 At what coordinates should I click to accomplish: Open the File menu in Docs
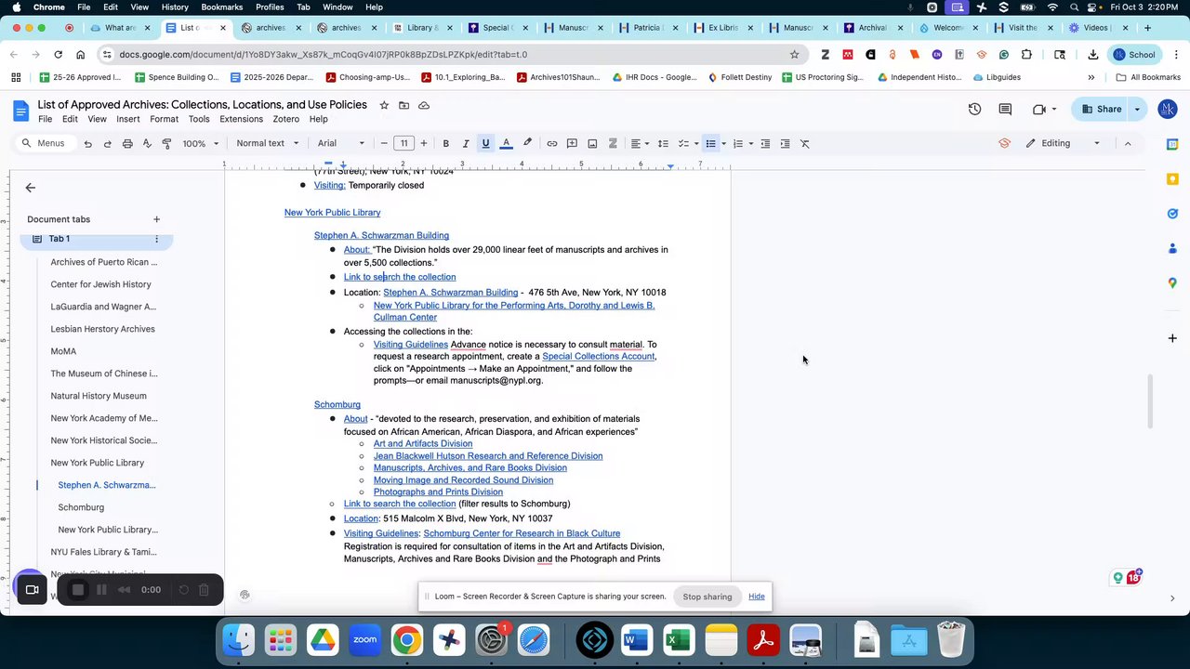(45, 119)
